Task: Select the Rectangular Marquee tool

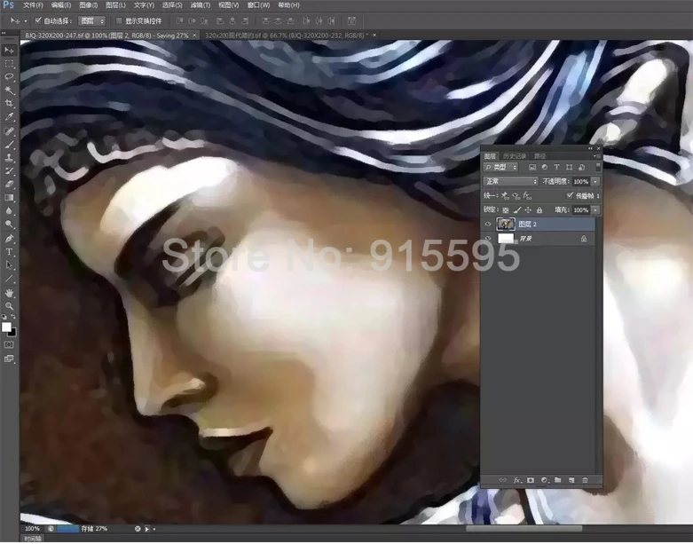Action: click(x=9, y=64)
